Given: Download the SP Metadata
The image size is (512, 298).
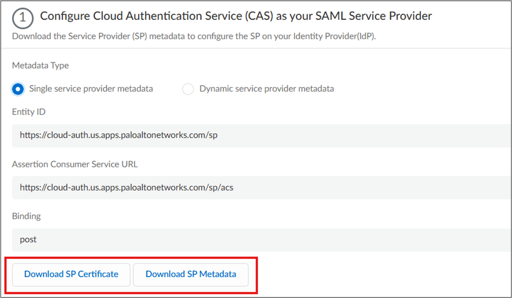Looking at the screenshot, I should click(190, 274).
